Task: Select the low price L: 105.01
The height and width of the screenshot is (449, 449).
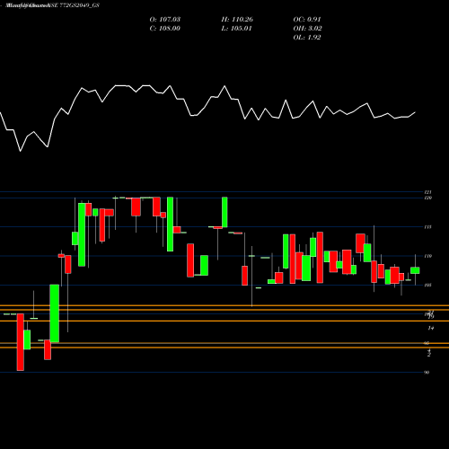Action: [x=236, y=29]
